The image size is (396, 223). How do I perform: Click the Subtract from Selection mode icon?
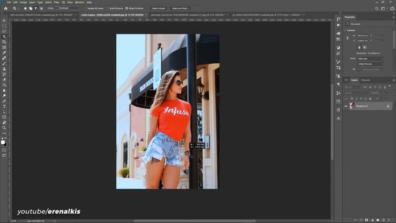(x=36, y=8)
